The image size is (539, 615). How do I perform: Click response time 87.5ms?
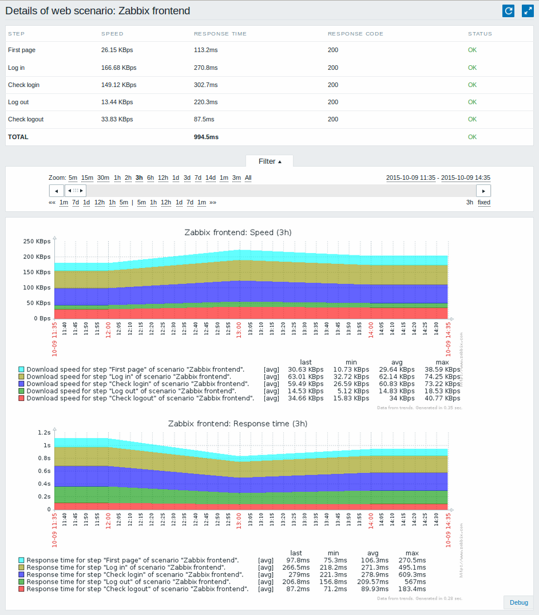pos(204,119)
